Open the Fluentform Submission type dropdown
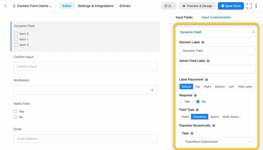Screen dimensions: 263x150 (217, 142)
